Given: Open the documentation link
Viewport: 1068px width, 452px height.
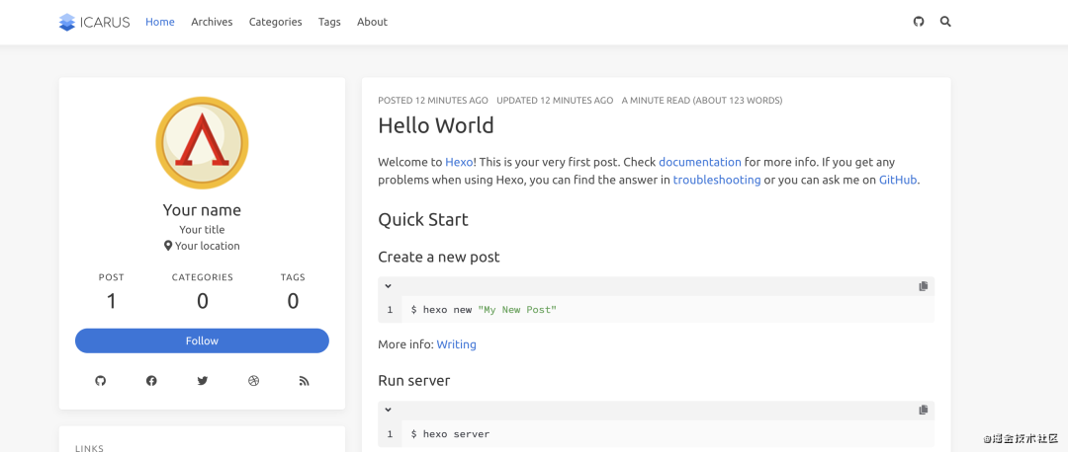Looking at the screenshot, I should (700, 163).
